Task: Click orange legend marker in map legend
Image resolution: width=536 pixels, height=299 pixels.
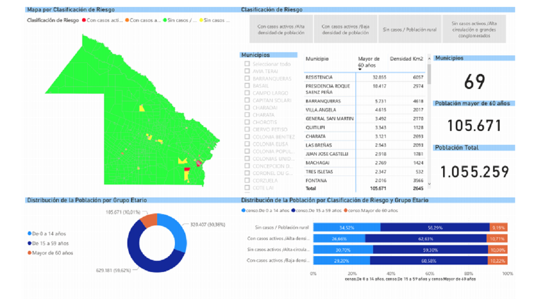Action: click(x=127, y=20)
